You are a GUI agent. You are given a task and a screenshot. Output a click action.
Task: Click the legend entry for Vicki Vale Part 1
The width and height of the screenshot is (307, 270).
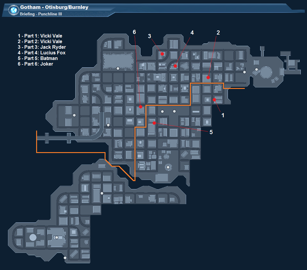(40, 36)
